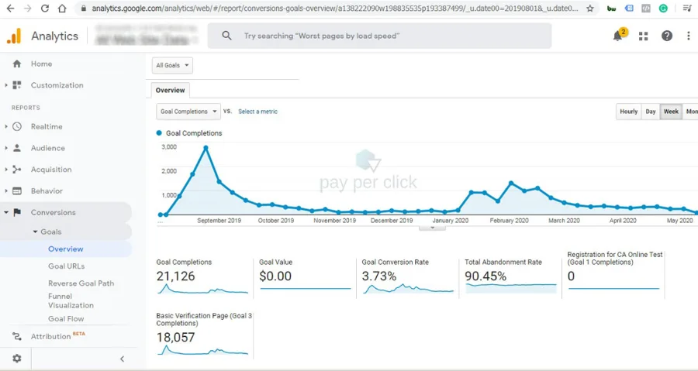Open Goal URLs report

click(x=67, y=266)
